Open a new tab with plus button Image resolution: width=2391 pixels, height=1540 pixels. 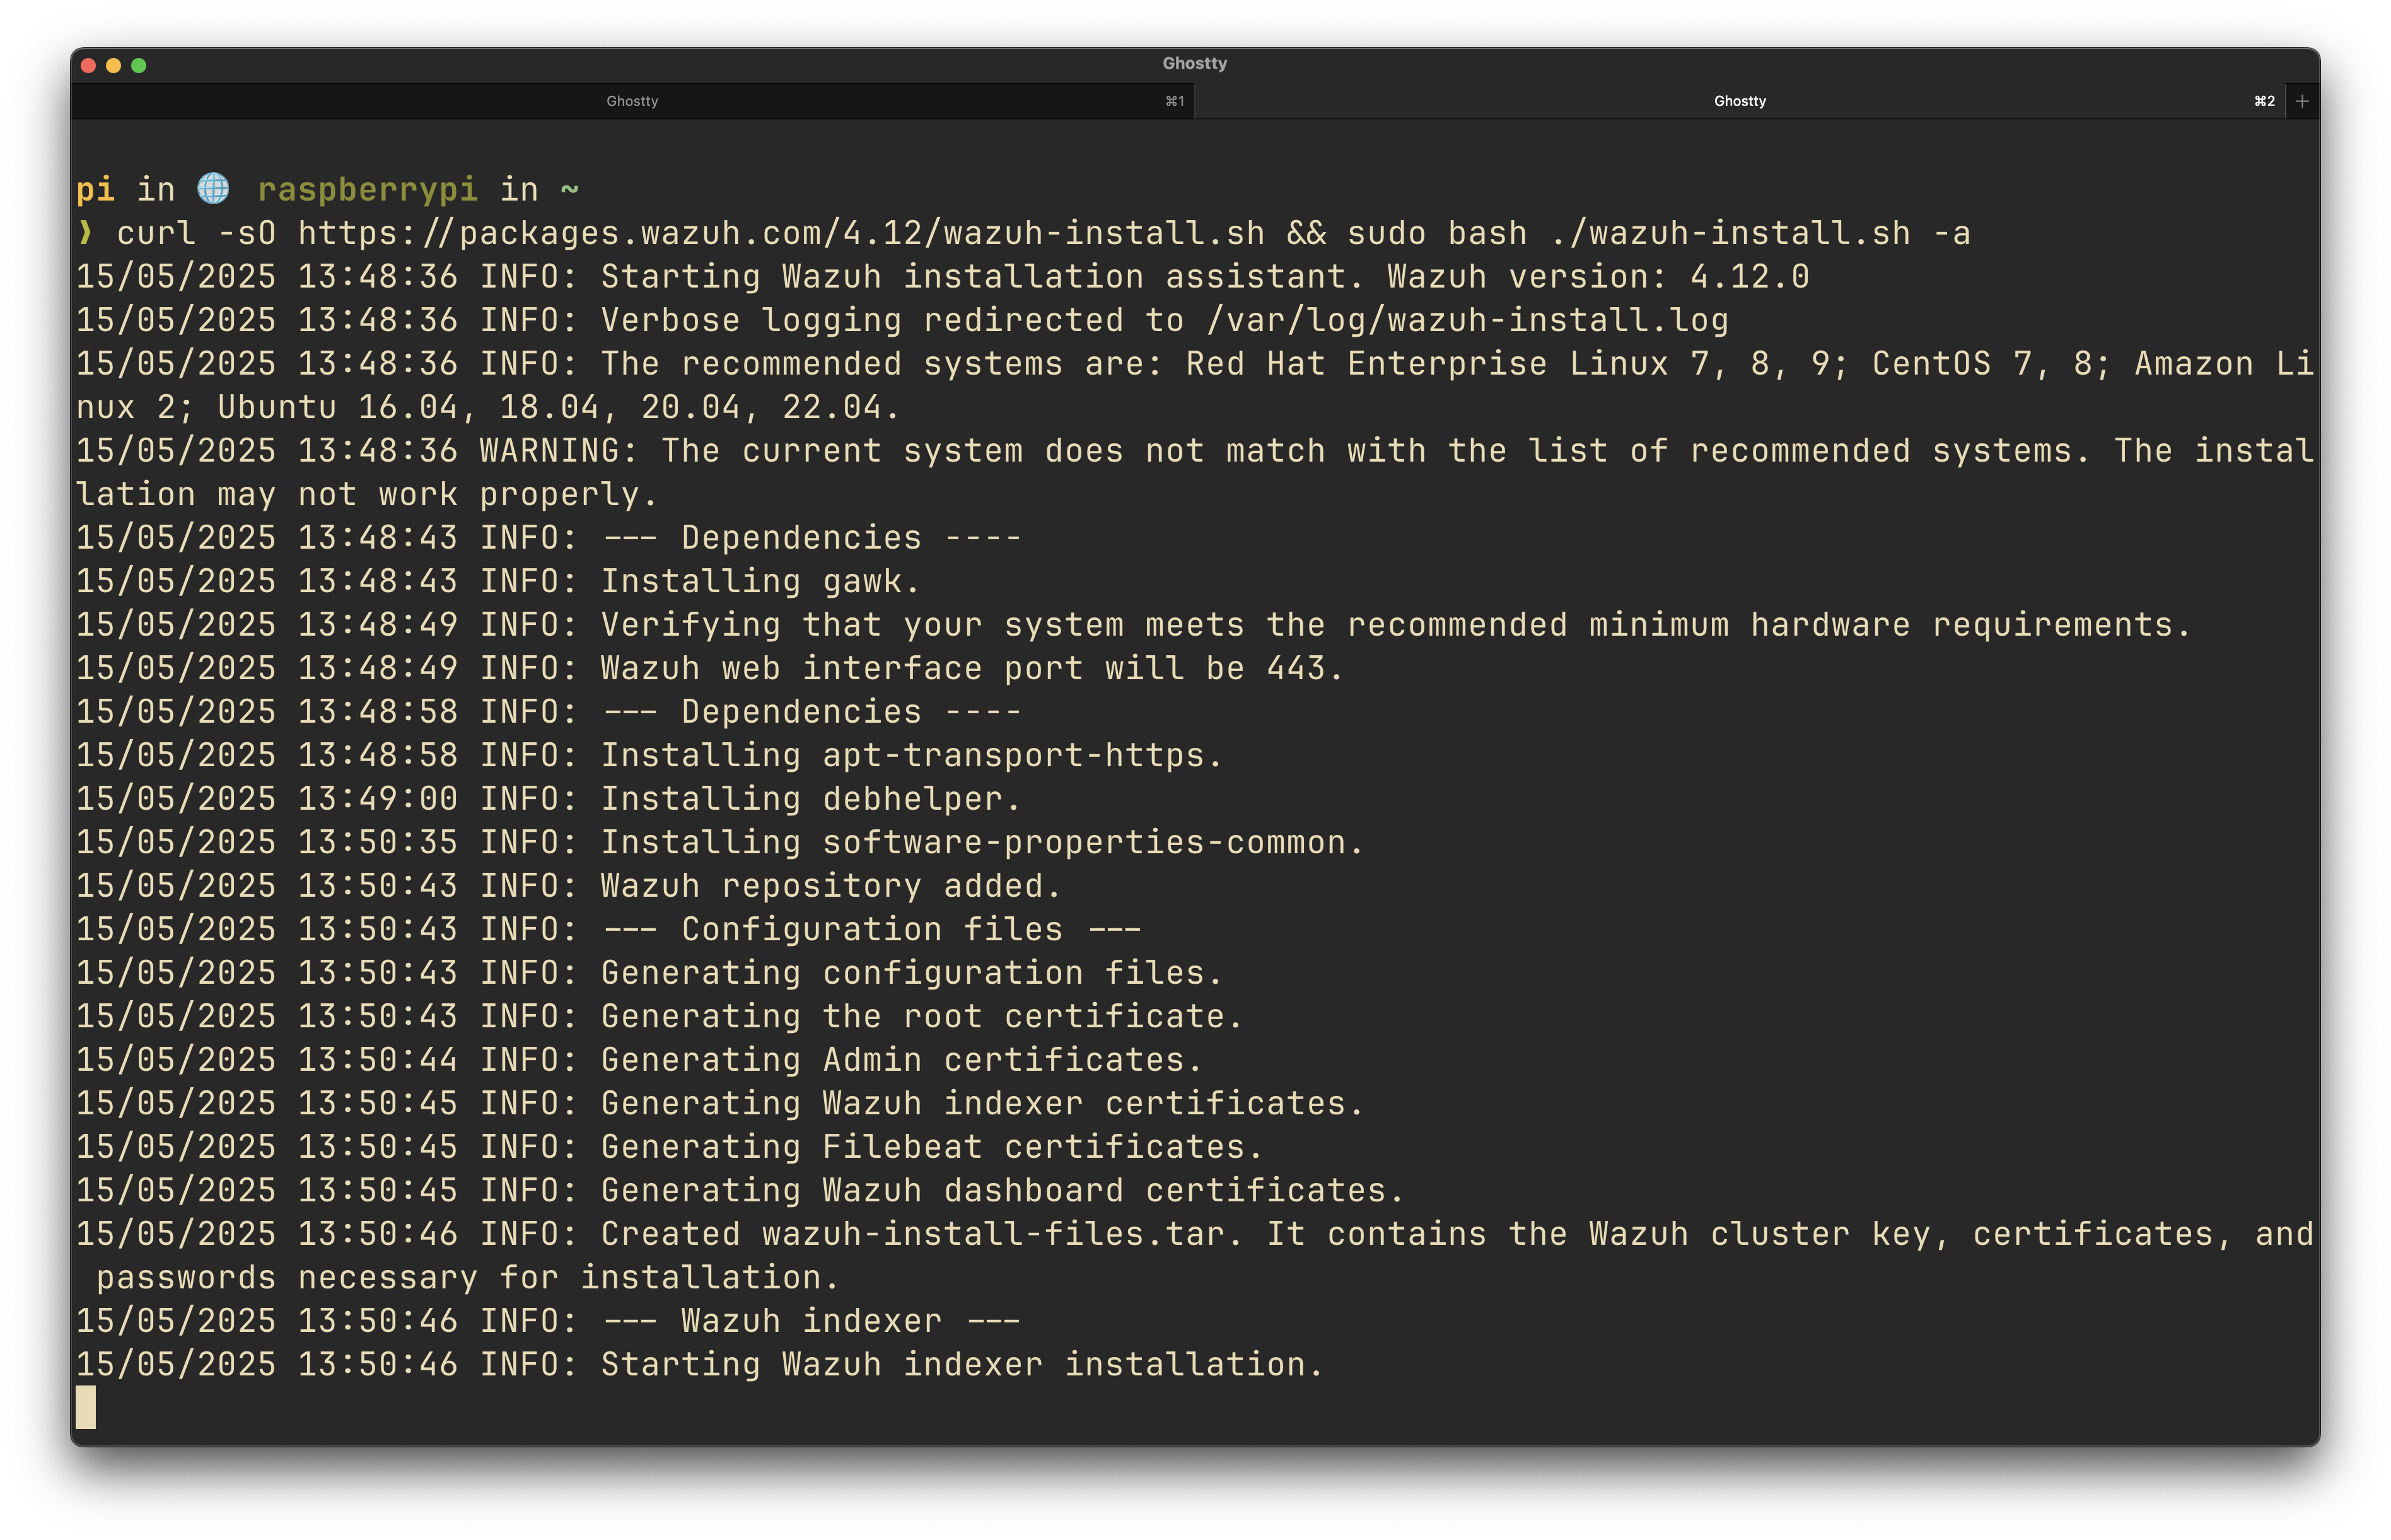[2302, 101]
